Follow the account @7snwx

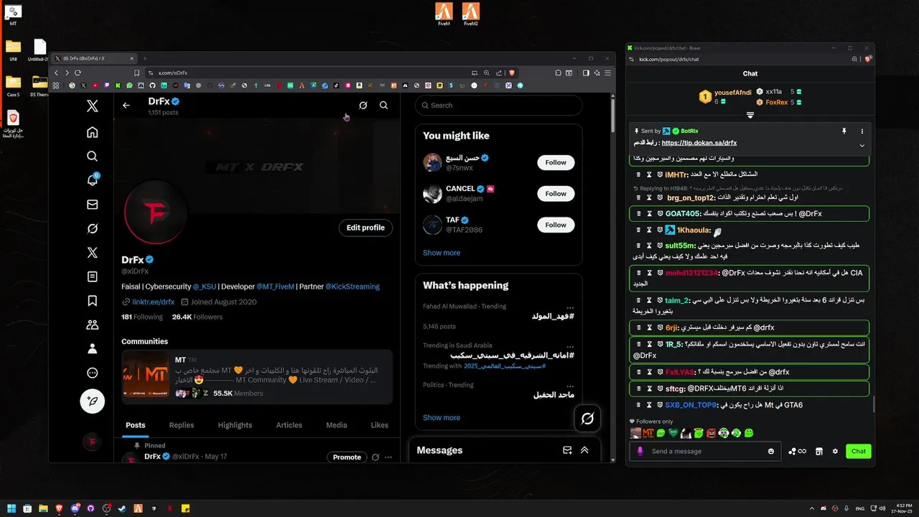pos(556,162)
